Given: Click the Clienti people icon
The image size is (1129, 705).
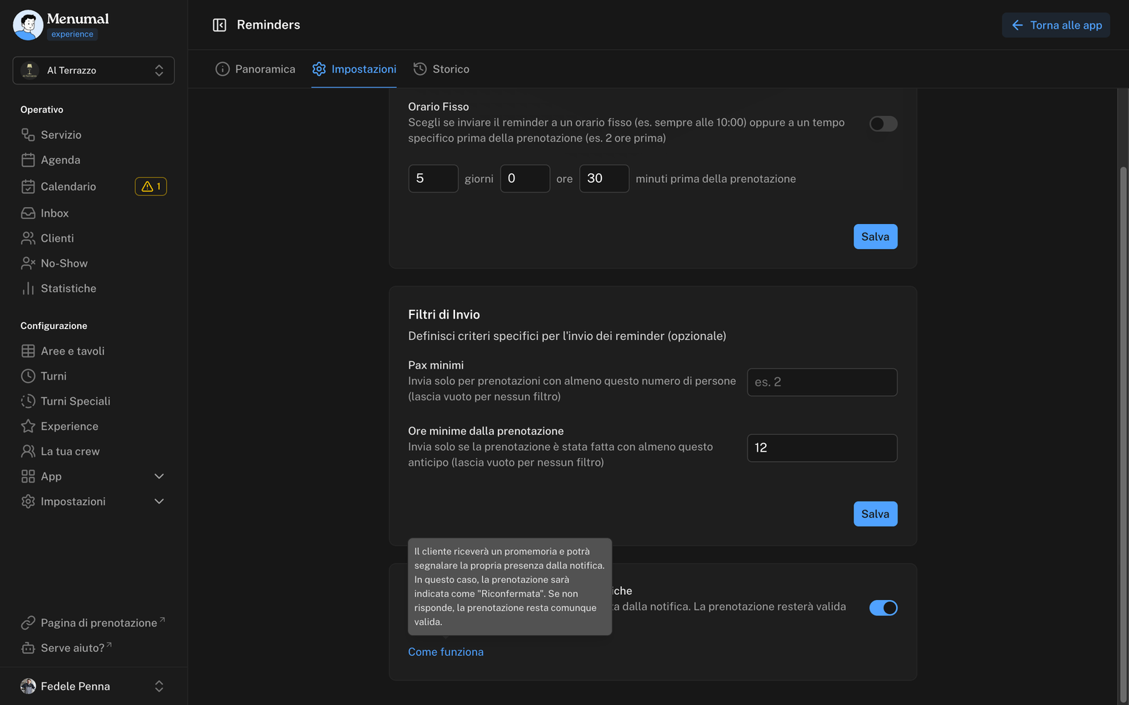Looking at the screenshot, I should (28, 238).
